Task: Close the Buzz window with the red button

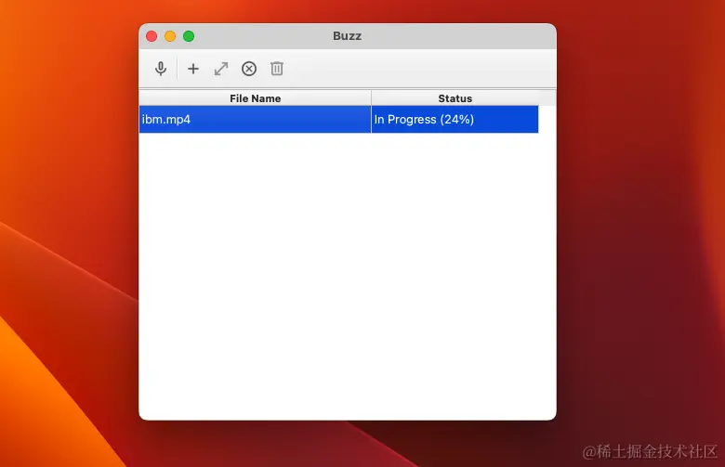Action: [152, 36]
